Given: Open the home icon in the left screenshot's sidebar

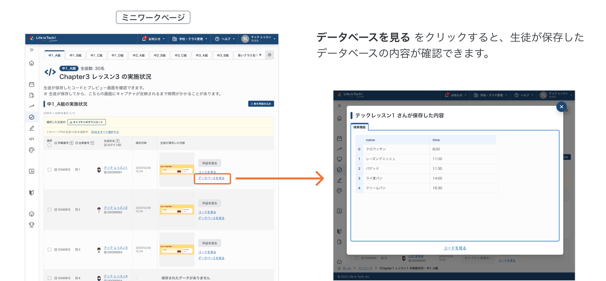Looking at the screenshot, I should 32,63.
